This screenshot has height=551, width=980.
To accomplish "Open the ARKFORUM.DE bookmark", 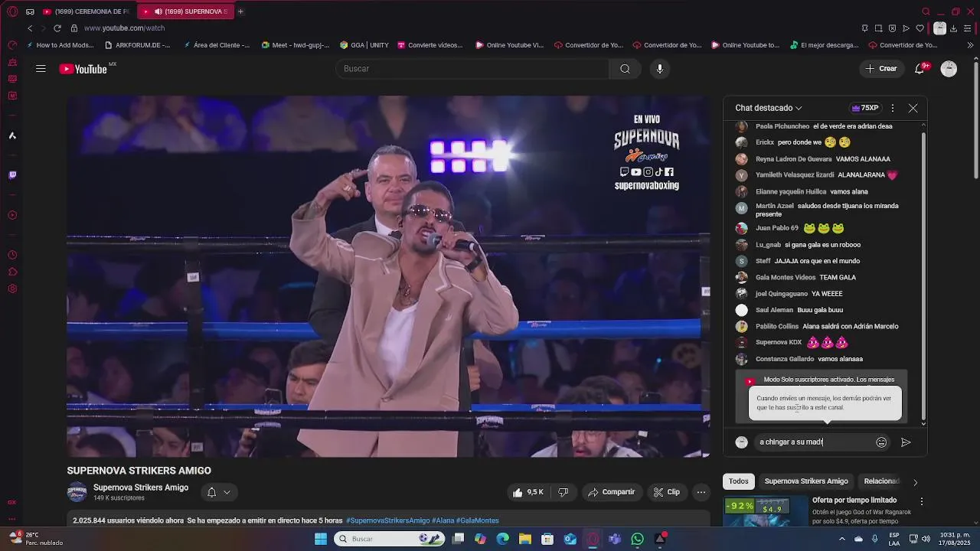I will click(x=137, y=45).
